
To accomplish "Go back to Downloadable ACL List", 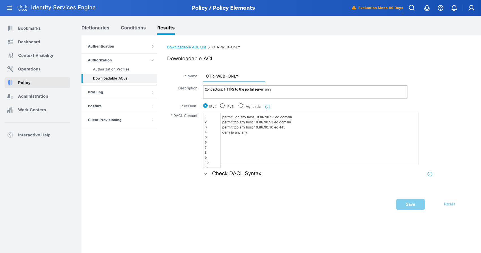I will [186, 47].
